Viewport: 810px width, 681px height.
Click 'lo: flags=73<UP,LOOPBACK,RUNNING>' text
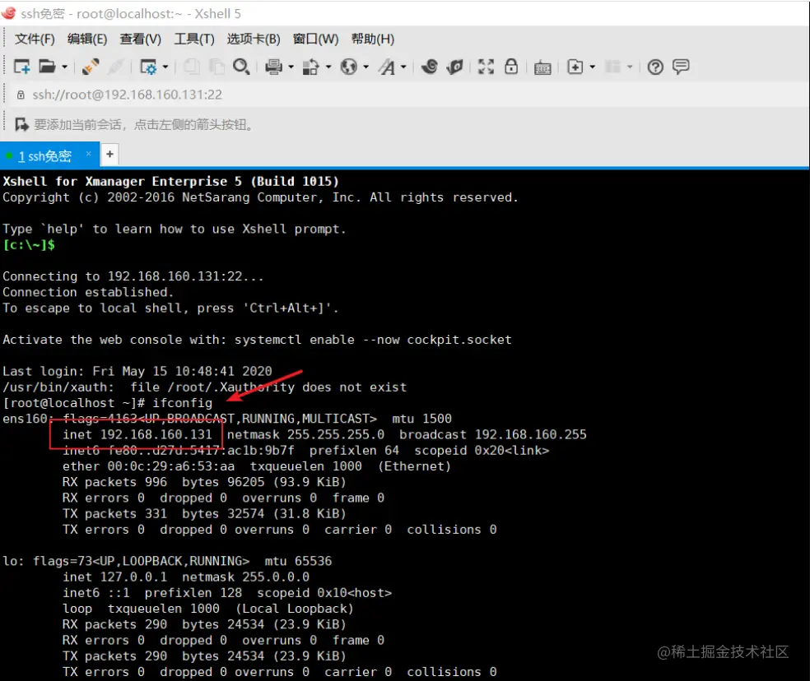126,561
